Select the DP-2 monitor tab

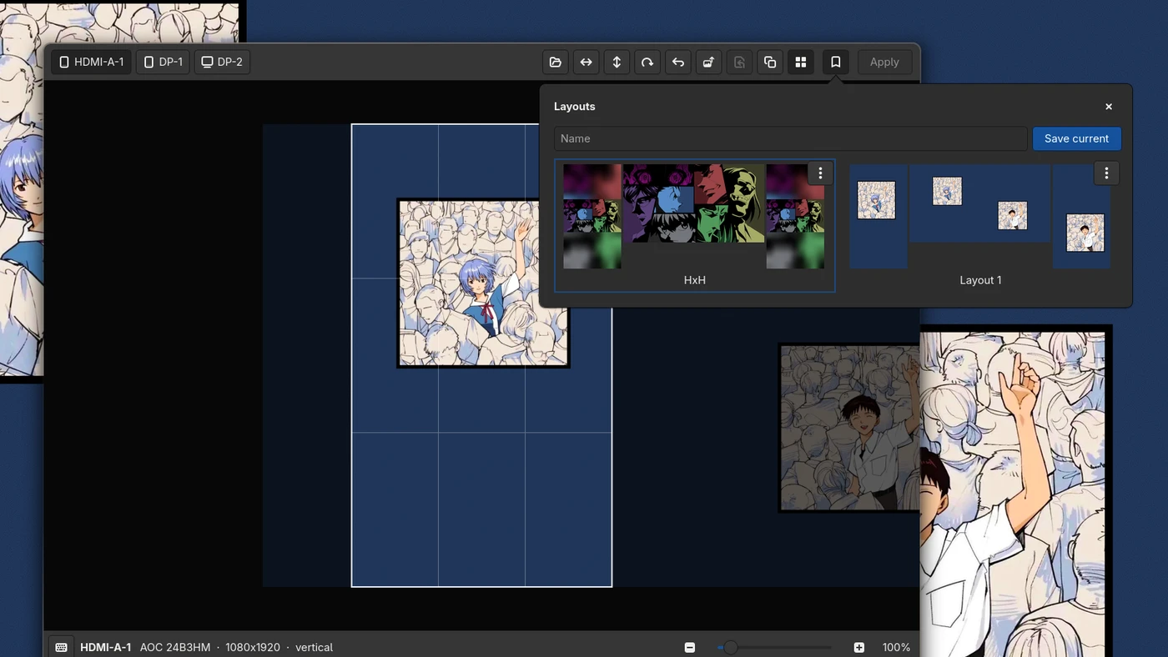click(222, 62)
